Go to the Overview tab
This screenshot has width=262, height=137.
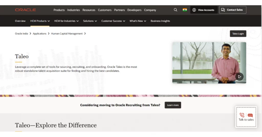coord(20,21)
